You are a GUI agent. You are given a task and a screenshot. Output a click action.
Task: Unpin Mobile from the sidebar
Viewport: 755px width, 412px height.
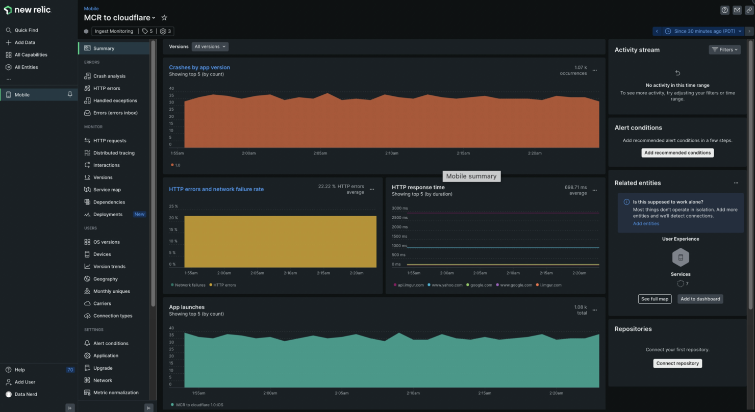click(x=70, y=94)
